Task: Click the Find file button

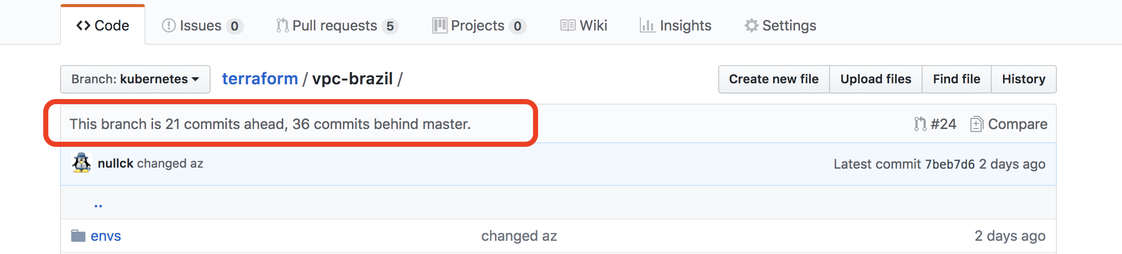Action: [957, 79]
